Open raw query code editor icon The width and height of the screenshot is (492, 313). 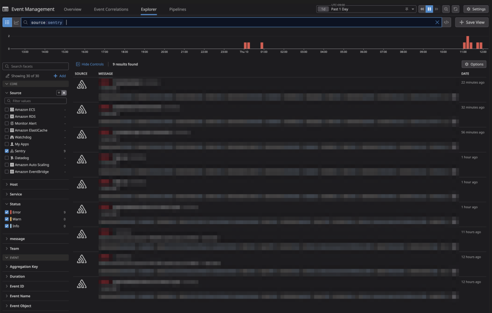click(446, 23)
